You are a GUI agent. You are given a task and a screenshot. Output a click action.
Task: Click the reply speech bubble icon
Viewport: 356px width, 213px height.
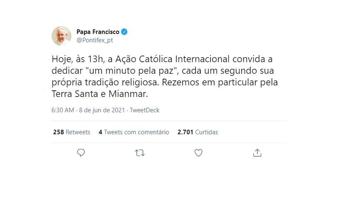click(x=81, y=153)
